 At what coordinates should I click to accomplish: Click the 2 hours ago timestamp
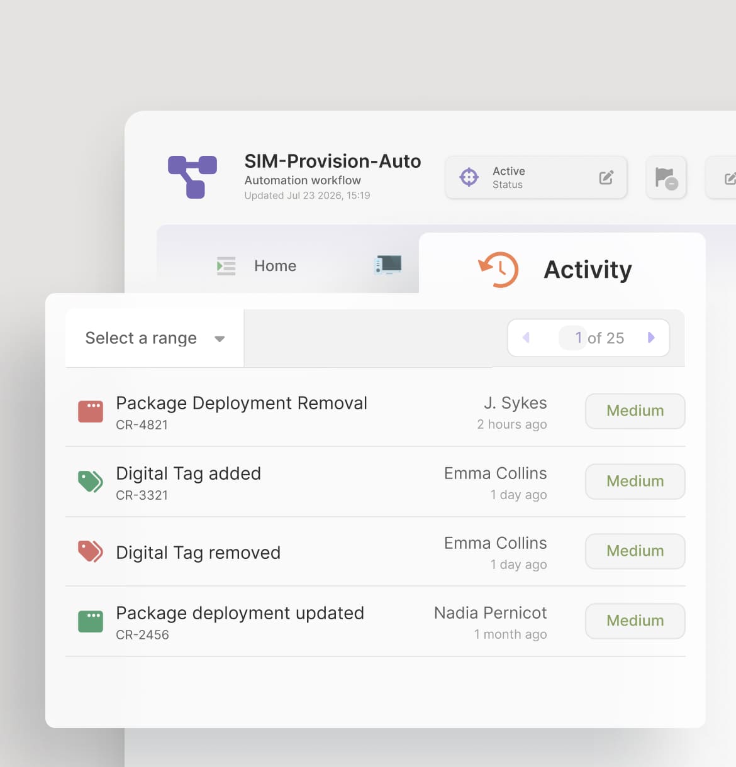click(x=511, y=424)
